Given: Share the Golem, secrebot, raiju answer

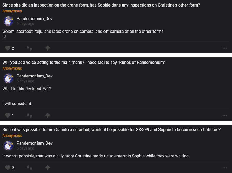Looking at the screenshot, I should pos(47,48).
